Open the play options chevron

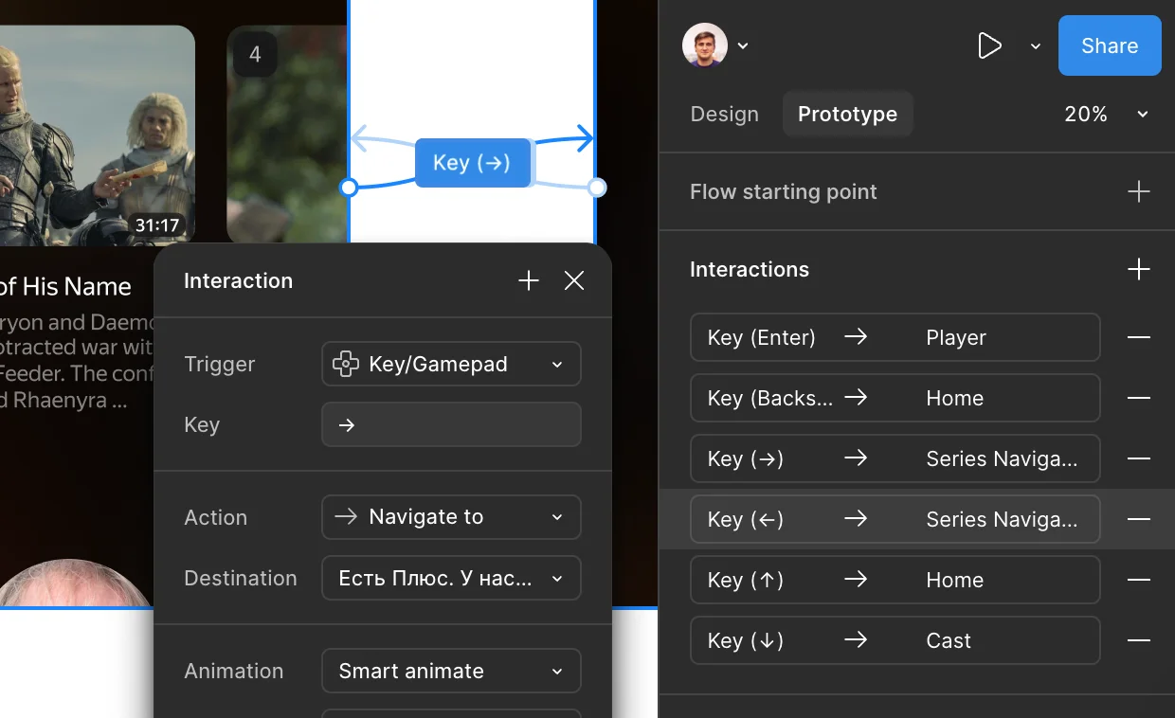click(x=1036, y=45)
